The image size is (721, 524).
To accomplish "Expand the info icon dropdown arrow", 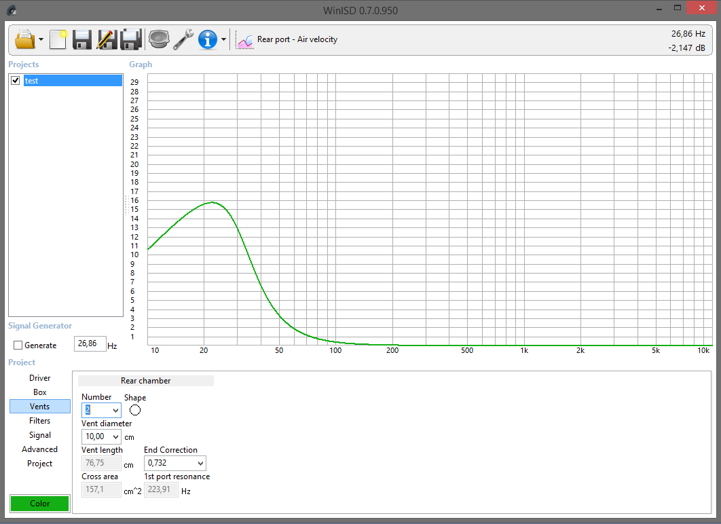I will click(223, 39).
